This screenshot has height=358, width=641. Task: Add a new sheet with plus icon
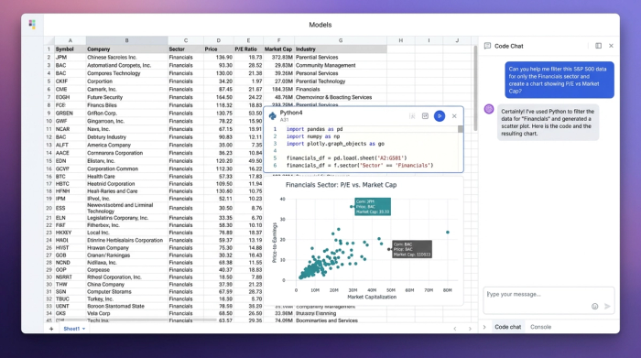point(51,329)
